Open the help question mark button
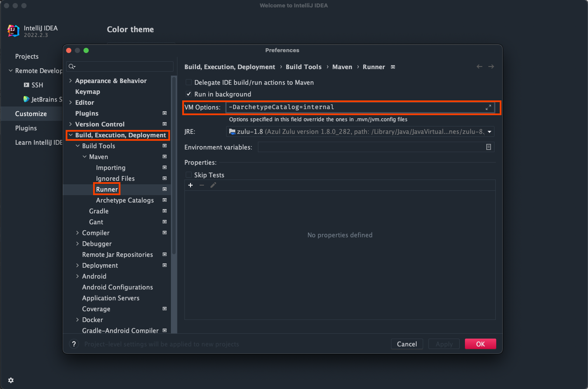Image resolution: width=588 pixels, height=389 pixels. [73, 344]
